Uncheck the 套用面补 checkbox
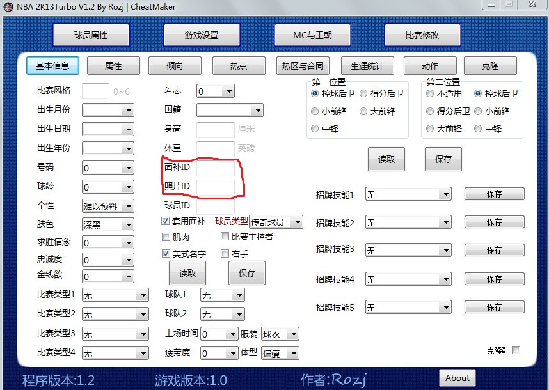Viewport: 549px width, 390px height. (x=164, y=221)
